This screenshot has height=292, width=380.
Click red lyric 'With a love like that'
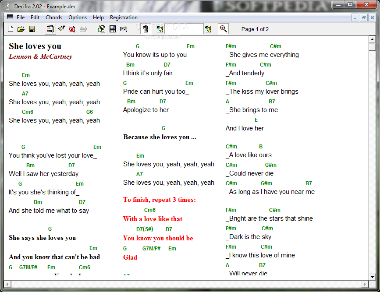point(153,219)
